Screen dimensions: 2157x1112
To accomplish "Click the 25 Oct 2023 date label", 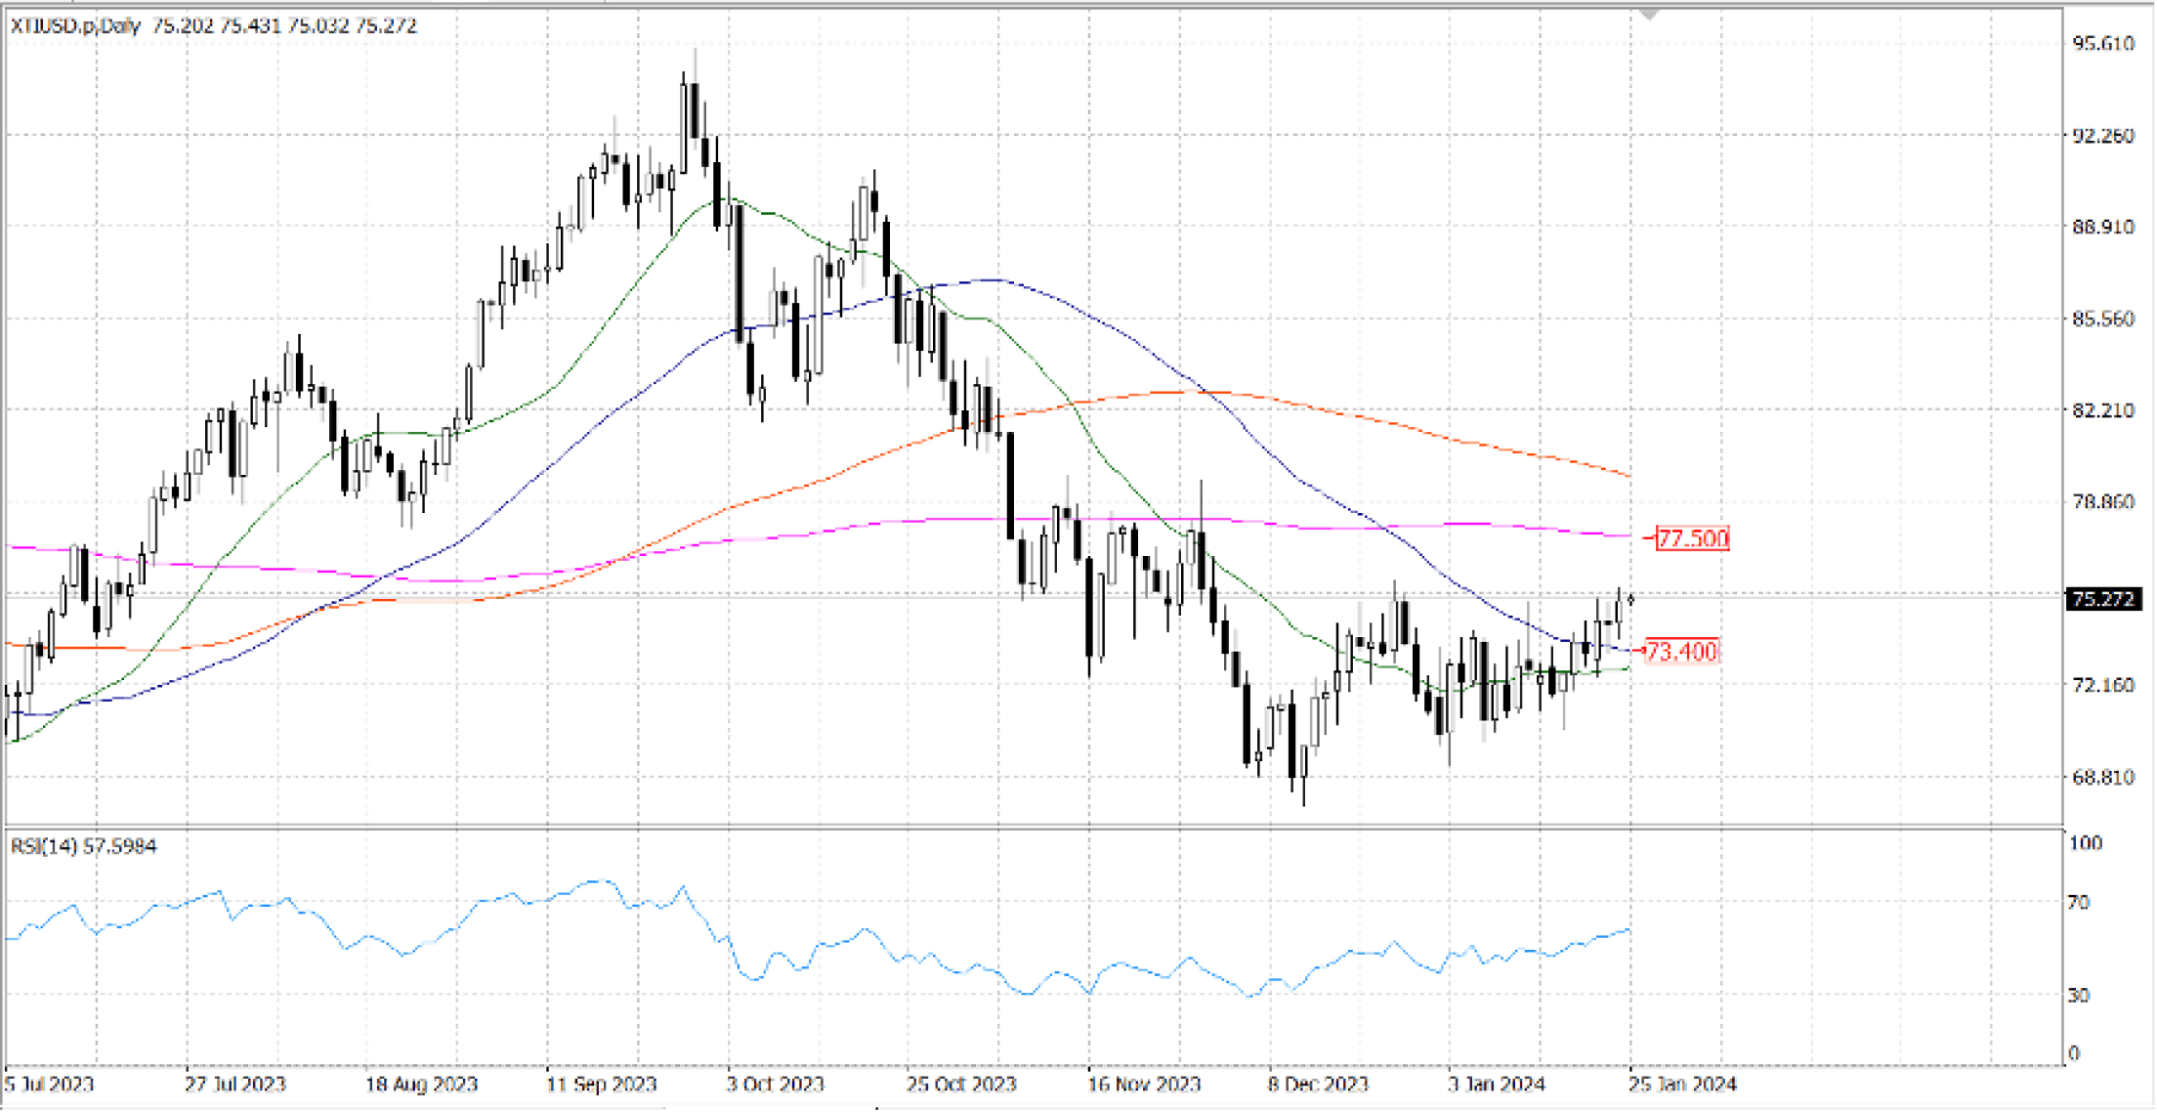I will pos(961,1085).
